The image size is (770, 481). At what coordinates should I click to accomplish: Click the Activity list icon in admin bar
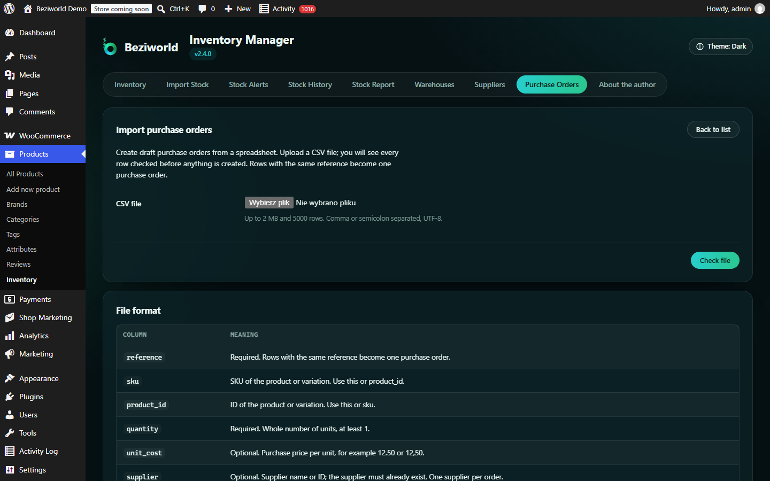click(x=264, y=9)
